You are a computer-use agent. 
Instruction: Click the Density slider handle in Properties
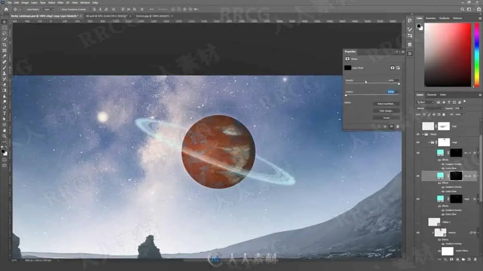pyautogui.click(x=399, y=84)
